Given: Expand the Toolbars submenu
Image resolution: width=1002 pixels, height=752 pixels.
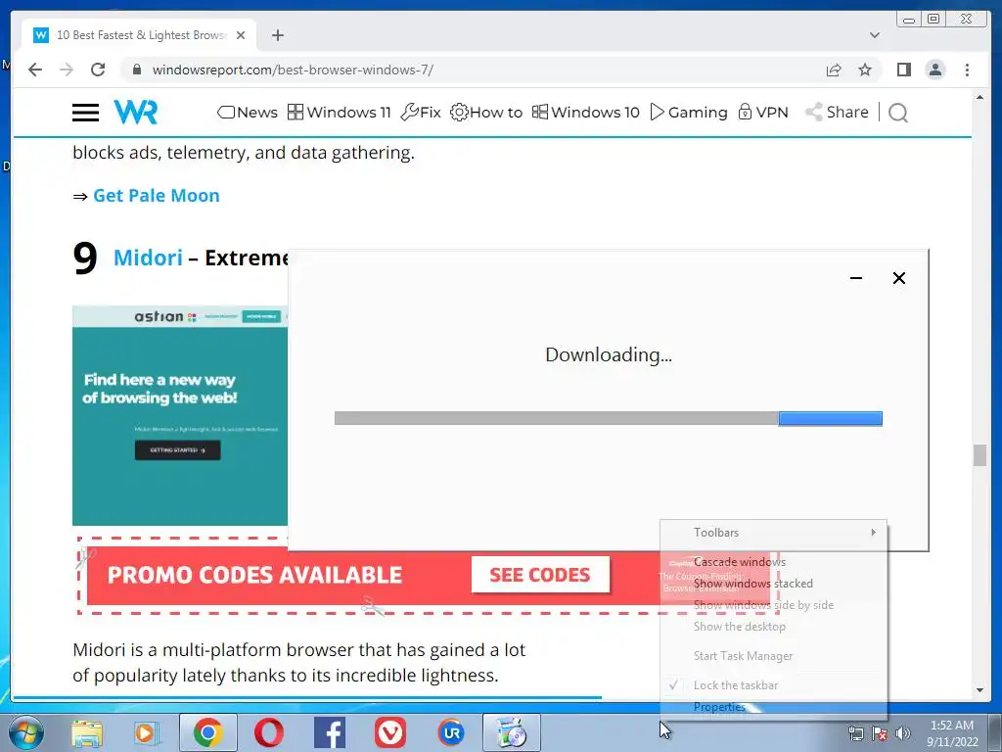Looking at the screenshot, I should click(x=773, y=533).
